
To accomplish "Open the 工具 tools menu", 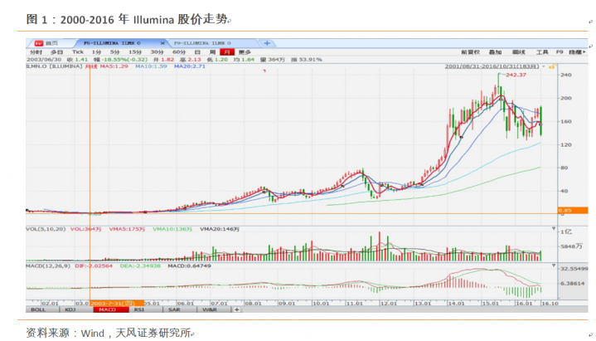I will [541, 51].
